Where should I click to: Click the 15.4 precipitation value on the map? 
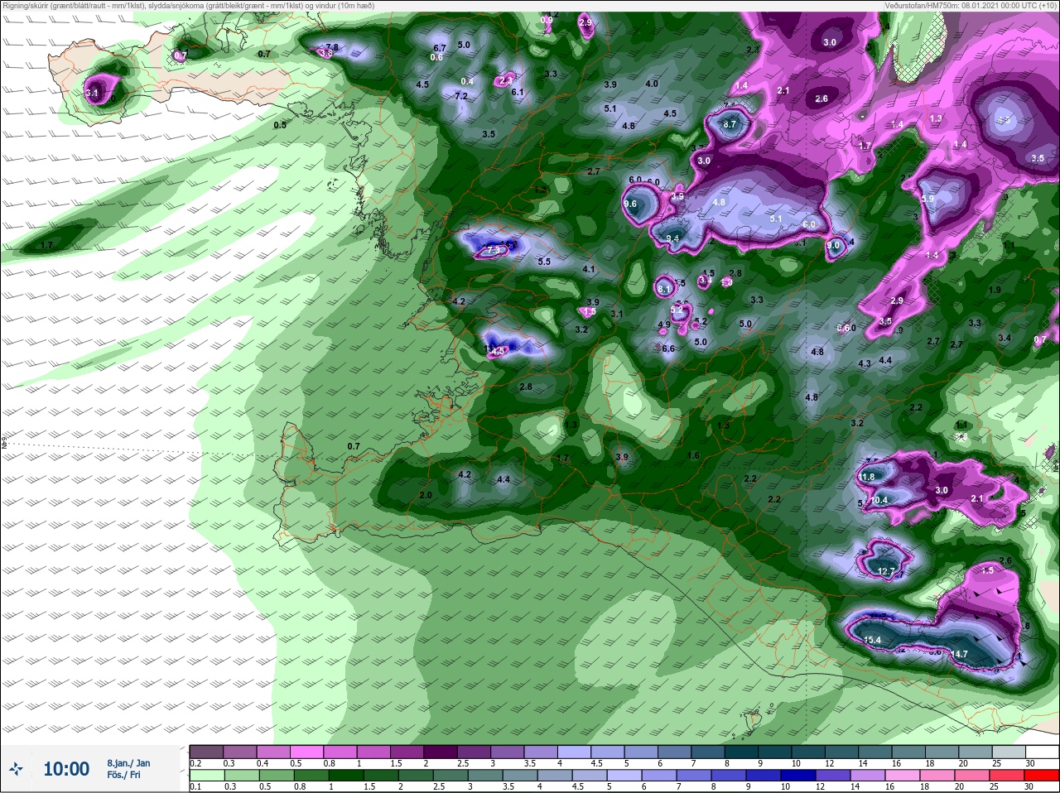872,640
